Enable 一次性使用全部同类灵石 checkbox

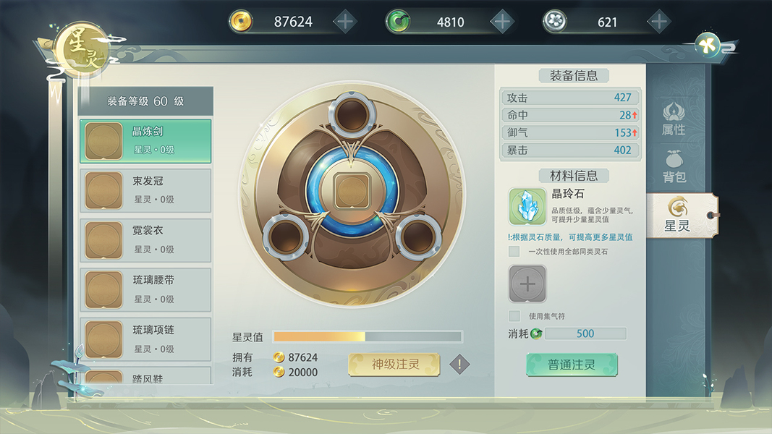pos(514,252)
